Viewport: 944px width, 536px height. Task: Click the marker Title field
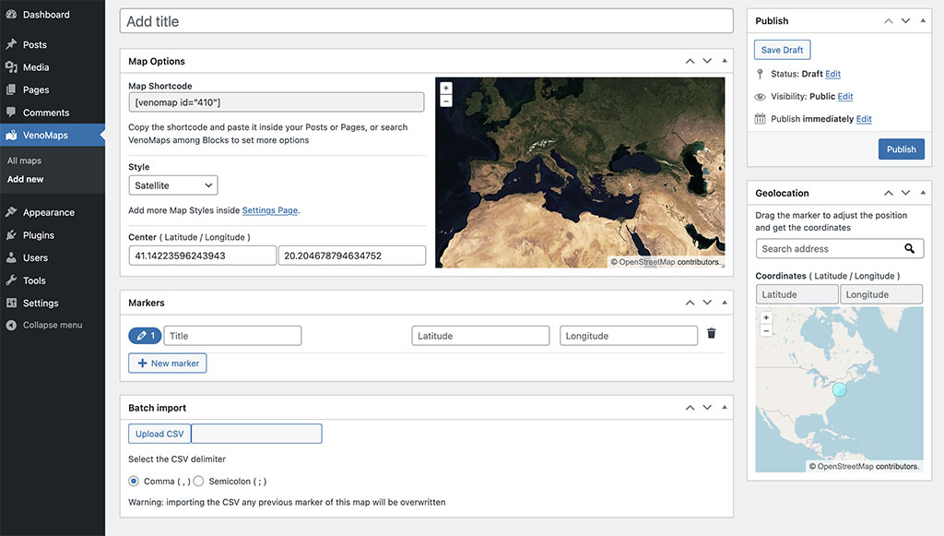(x=232, y=336)
